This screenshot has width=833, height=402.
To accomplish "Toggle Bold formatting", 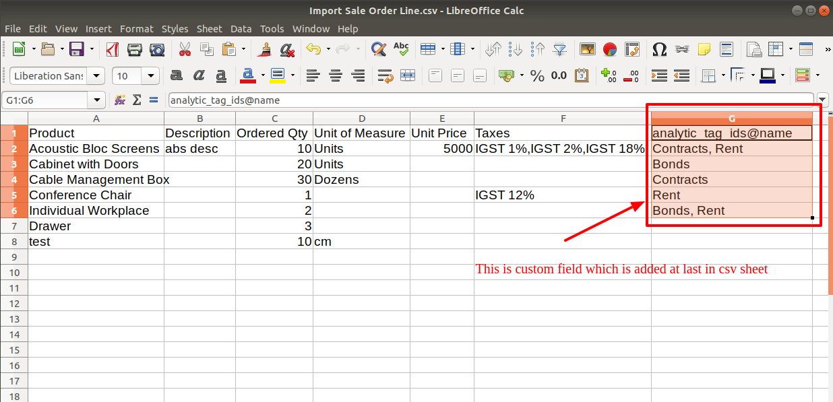I will coord(177,75).
